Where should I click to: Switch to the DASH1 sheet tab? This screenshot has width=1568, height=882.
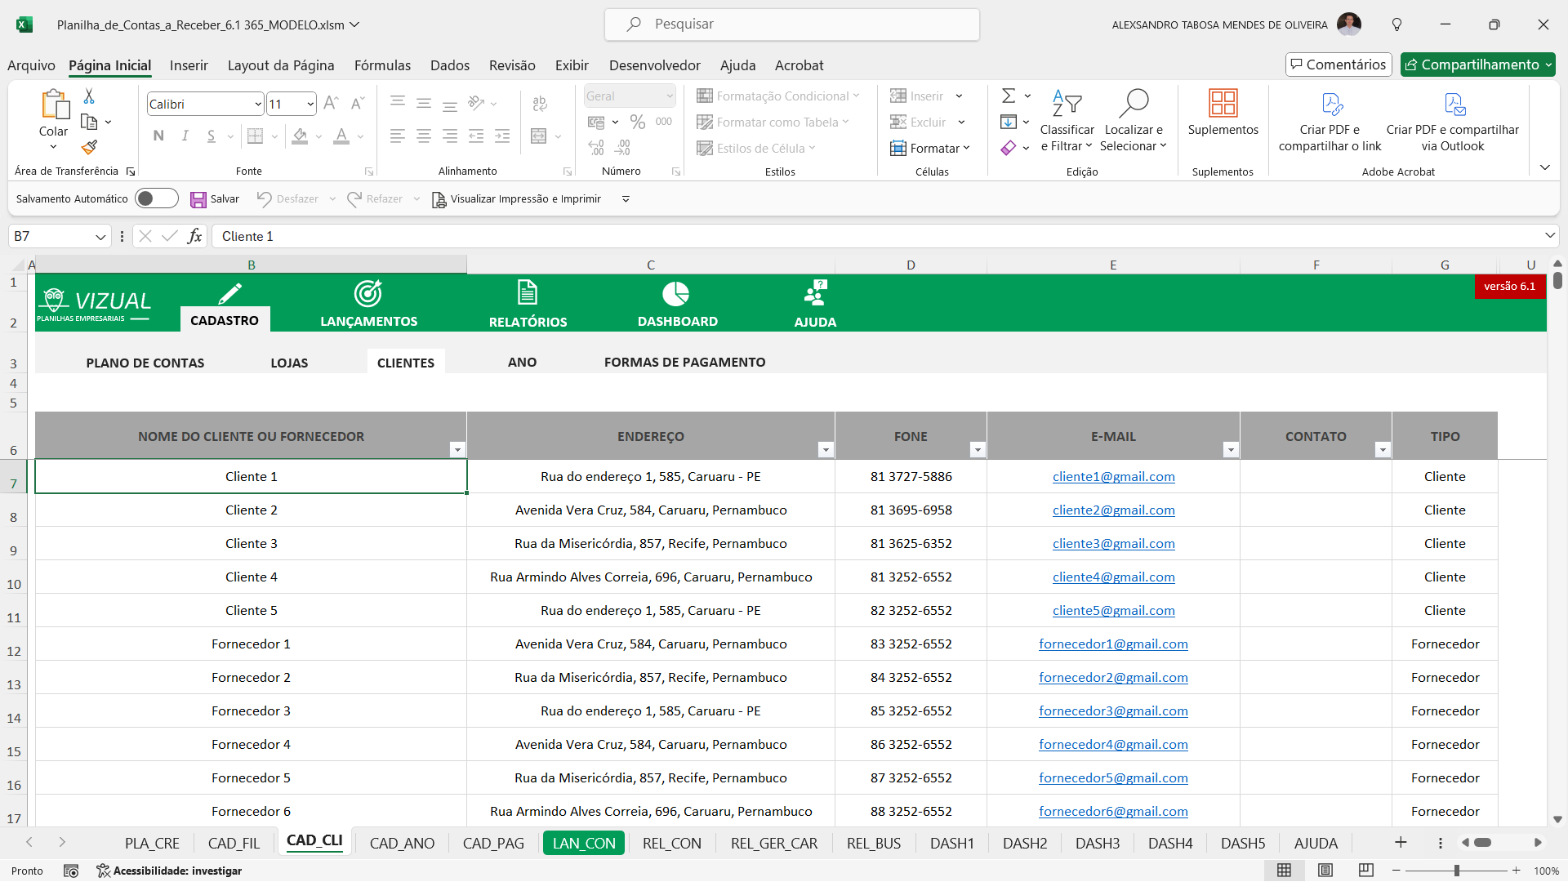click(952, 843)
